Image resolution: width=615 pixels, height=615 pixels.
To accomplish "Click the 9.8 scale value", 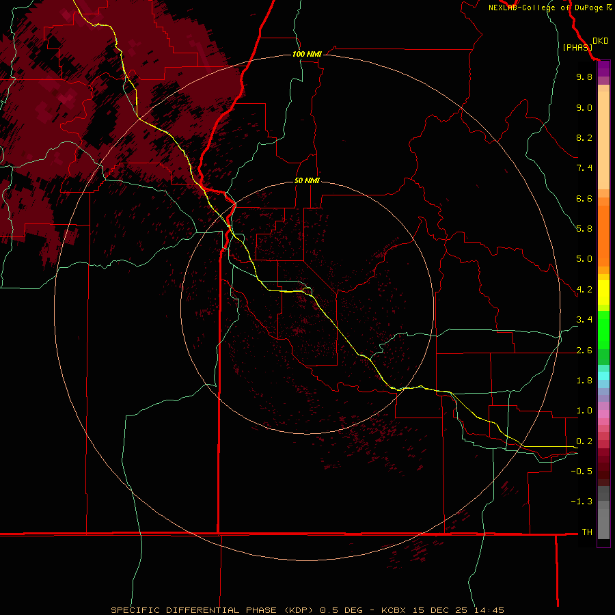I will [584, 77].
